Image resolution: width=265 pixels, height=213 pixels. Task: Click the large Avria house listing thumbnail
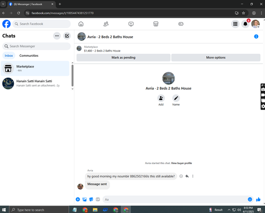click(x=169, y=78)
